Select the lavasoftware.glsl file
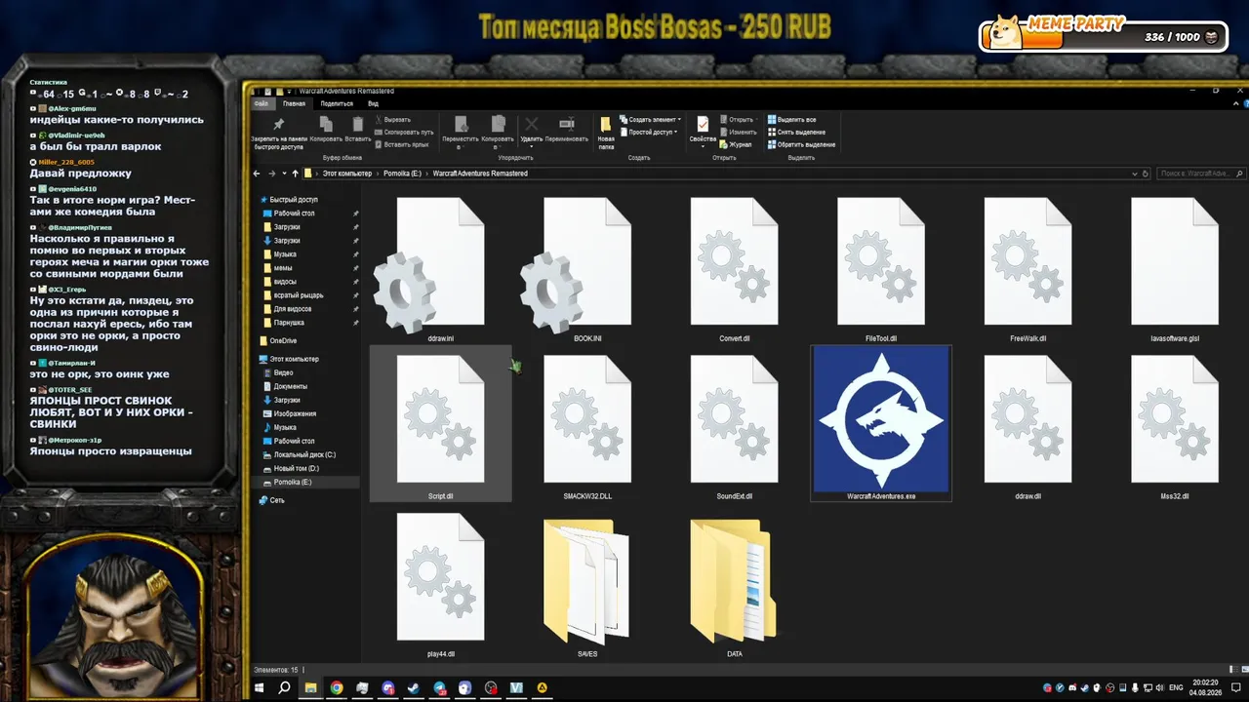Screen dimensions: 1249x702 pyautogui.click(x=1175, y=271)
